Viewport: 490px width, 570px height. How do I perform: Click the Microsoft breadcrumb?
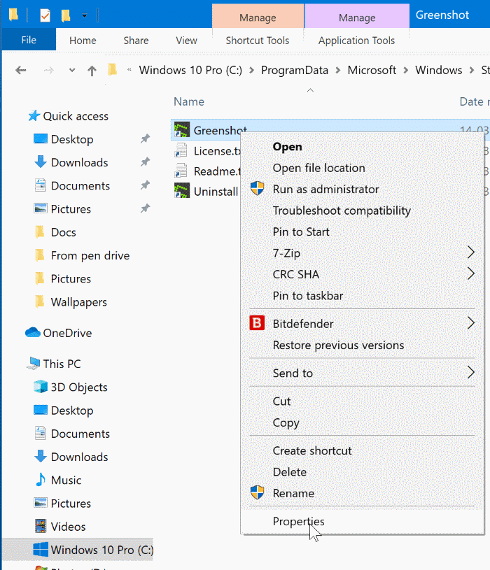[372, 70]
